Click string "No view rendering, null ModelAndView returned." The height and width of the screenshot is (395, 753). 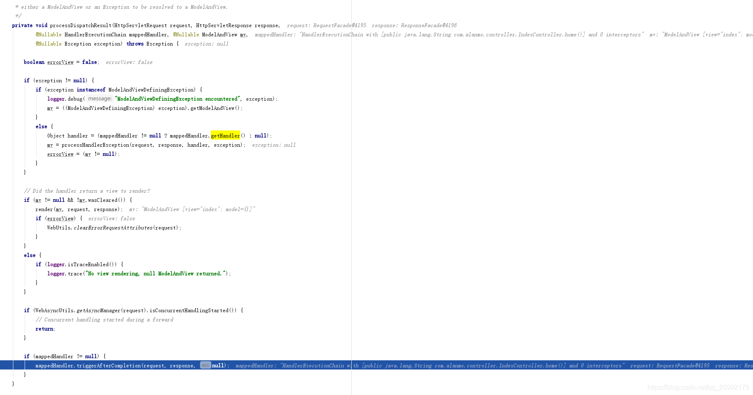click(156, 274)
